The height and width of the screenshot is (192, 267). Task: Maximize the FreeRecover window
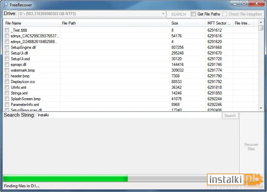pyautogui.click(x=244, y=4)
